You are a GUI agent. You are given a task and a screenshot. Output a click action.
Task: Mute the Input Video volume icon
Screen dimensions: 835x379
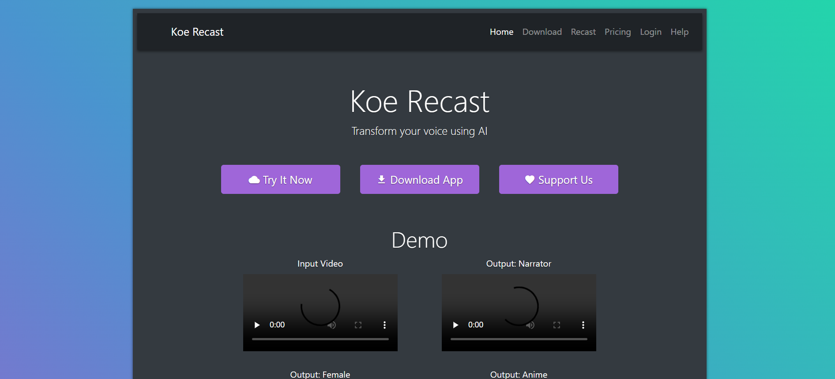[332, 325]
